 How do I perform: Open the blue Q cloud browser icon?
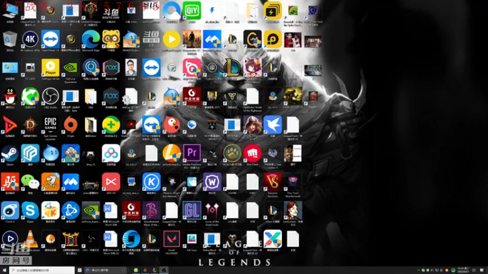pos(171,10)
